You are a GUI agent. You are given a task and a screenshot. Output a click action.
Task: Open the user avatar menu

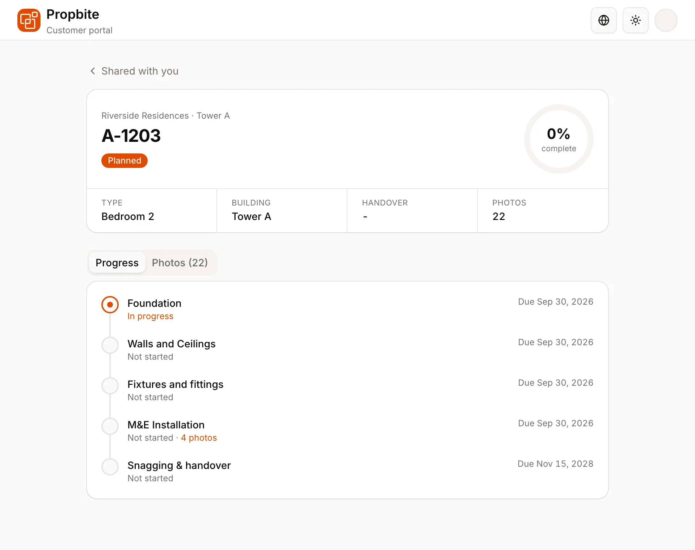(x=666, y=20)
